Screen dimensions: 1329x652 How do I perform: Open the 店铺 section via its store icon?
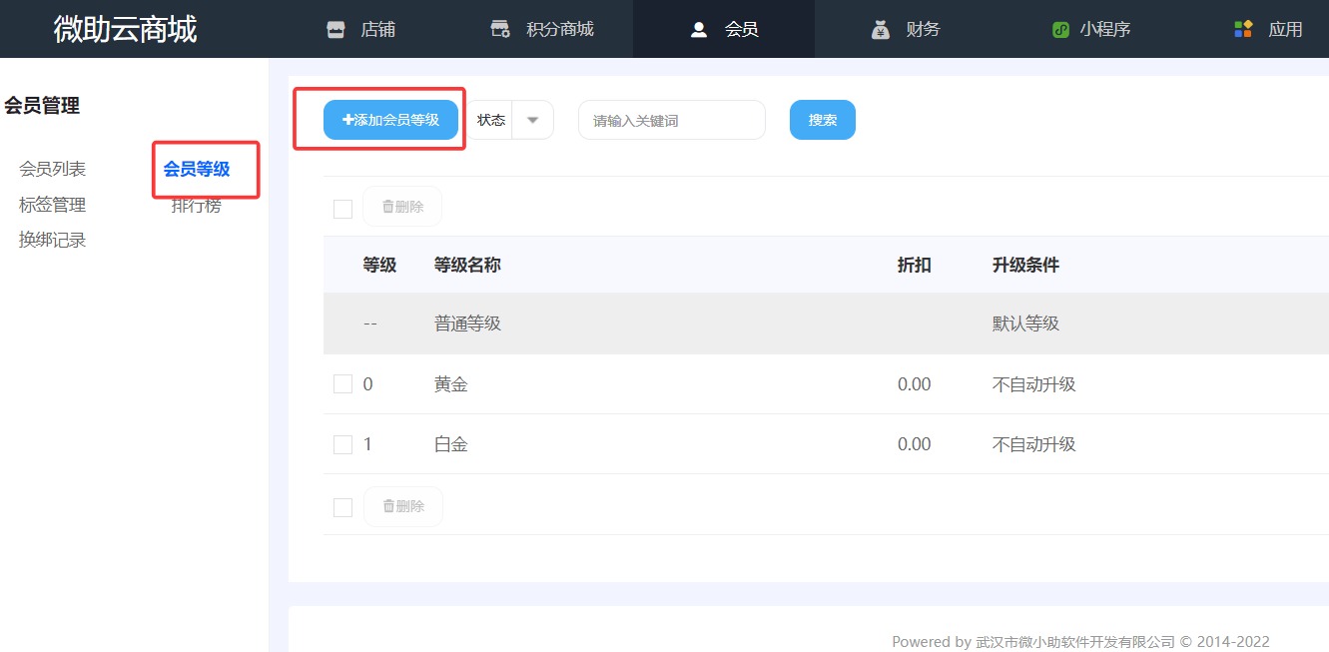(334, 29)
